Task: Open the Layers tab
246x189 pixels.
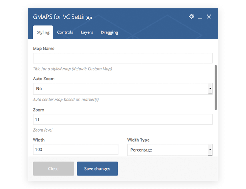Action: point(87,32)
